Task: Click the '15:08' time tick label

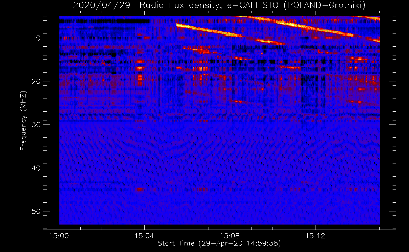Action: click(230, 236)
